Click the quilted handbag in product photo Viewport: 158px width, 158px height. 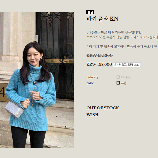click(x=14, y=109)
